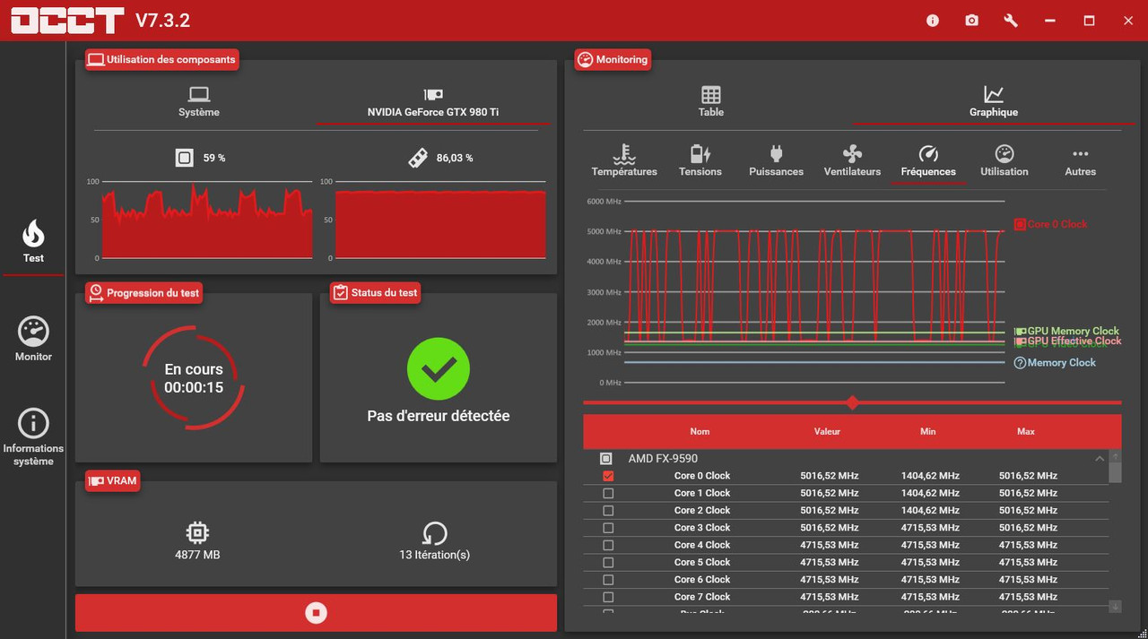Enable the Core 4 Clock checkbox
Screen dimensions: 1148x639
pyautogui.click(x=608, y=545)
